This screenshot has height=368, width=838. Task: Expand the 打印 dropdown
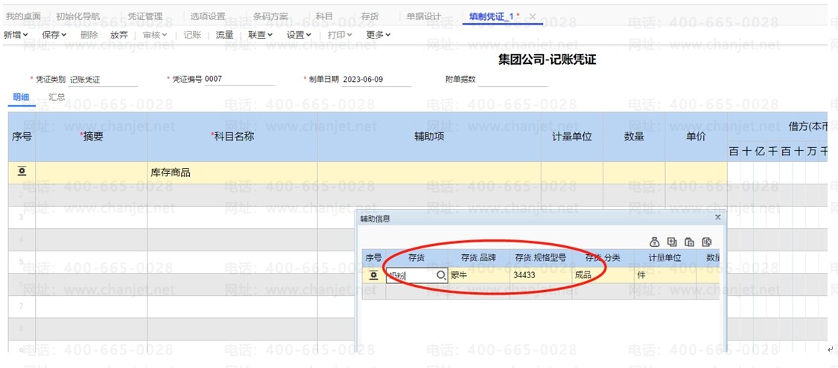[340, 35]
